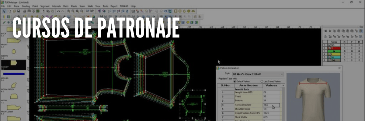Click the New file icon
This screenshot has height=121, width=365.
pyautogui.click(x=9, y=11)
